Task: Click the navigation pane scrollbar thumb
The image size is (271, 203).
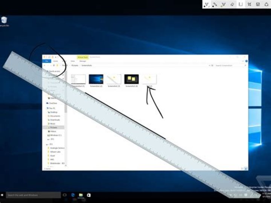Action: click(x=65, y=91)
